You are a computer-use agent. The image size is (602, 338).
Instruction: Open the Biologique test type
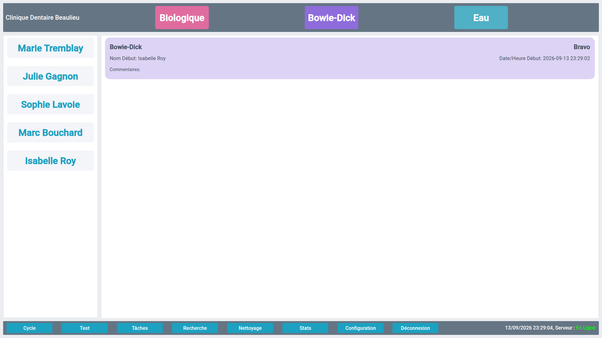point(182,18)
